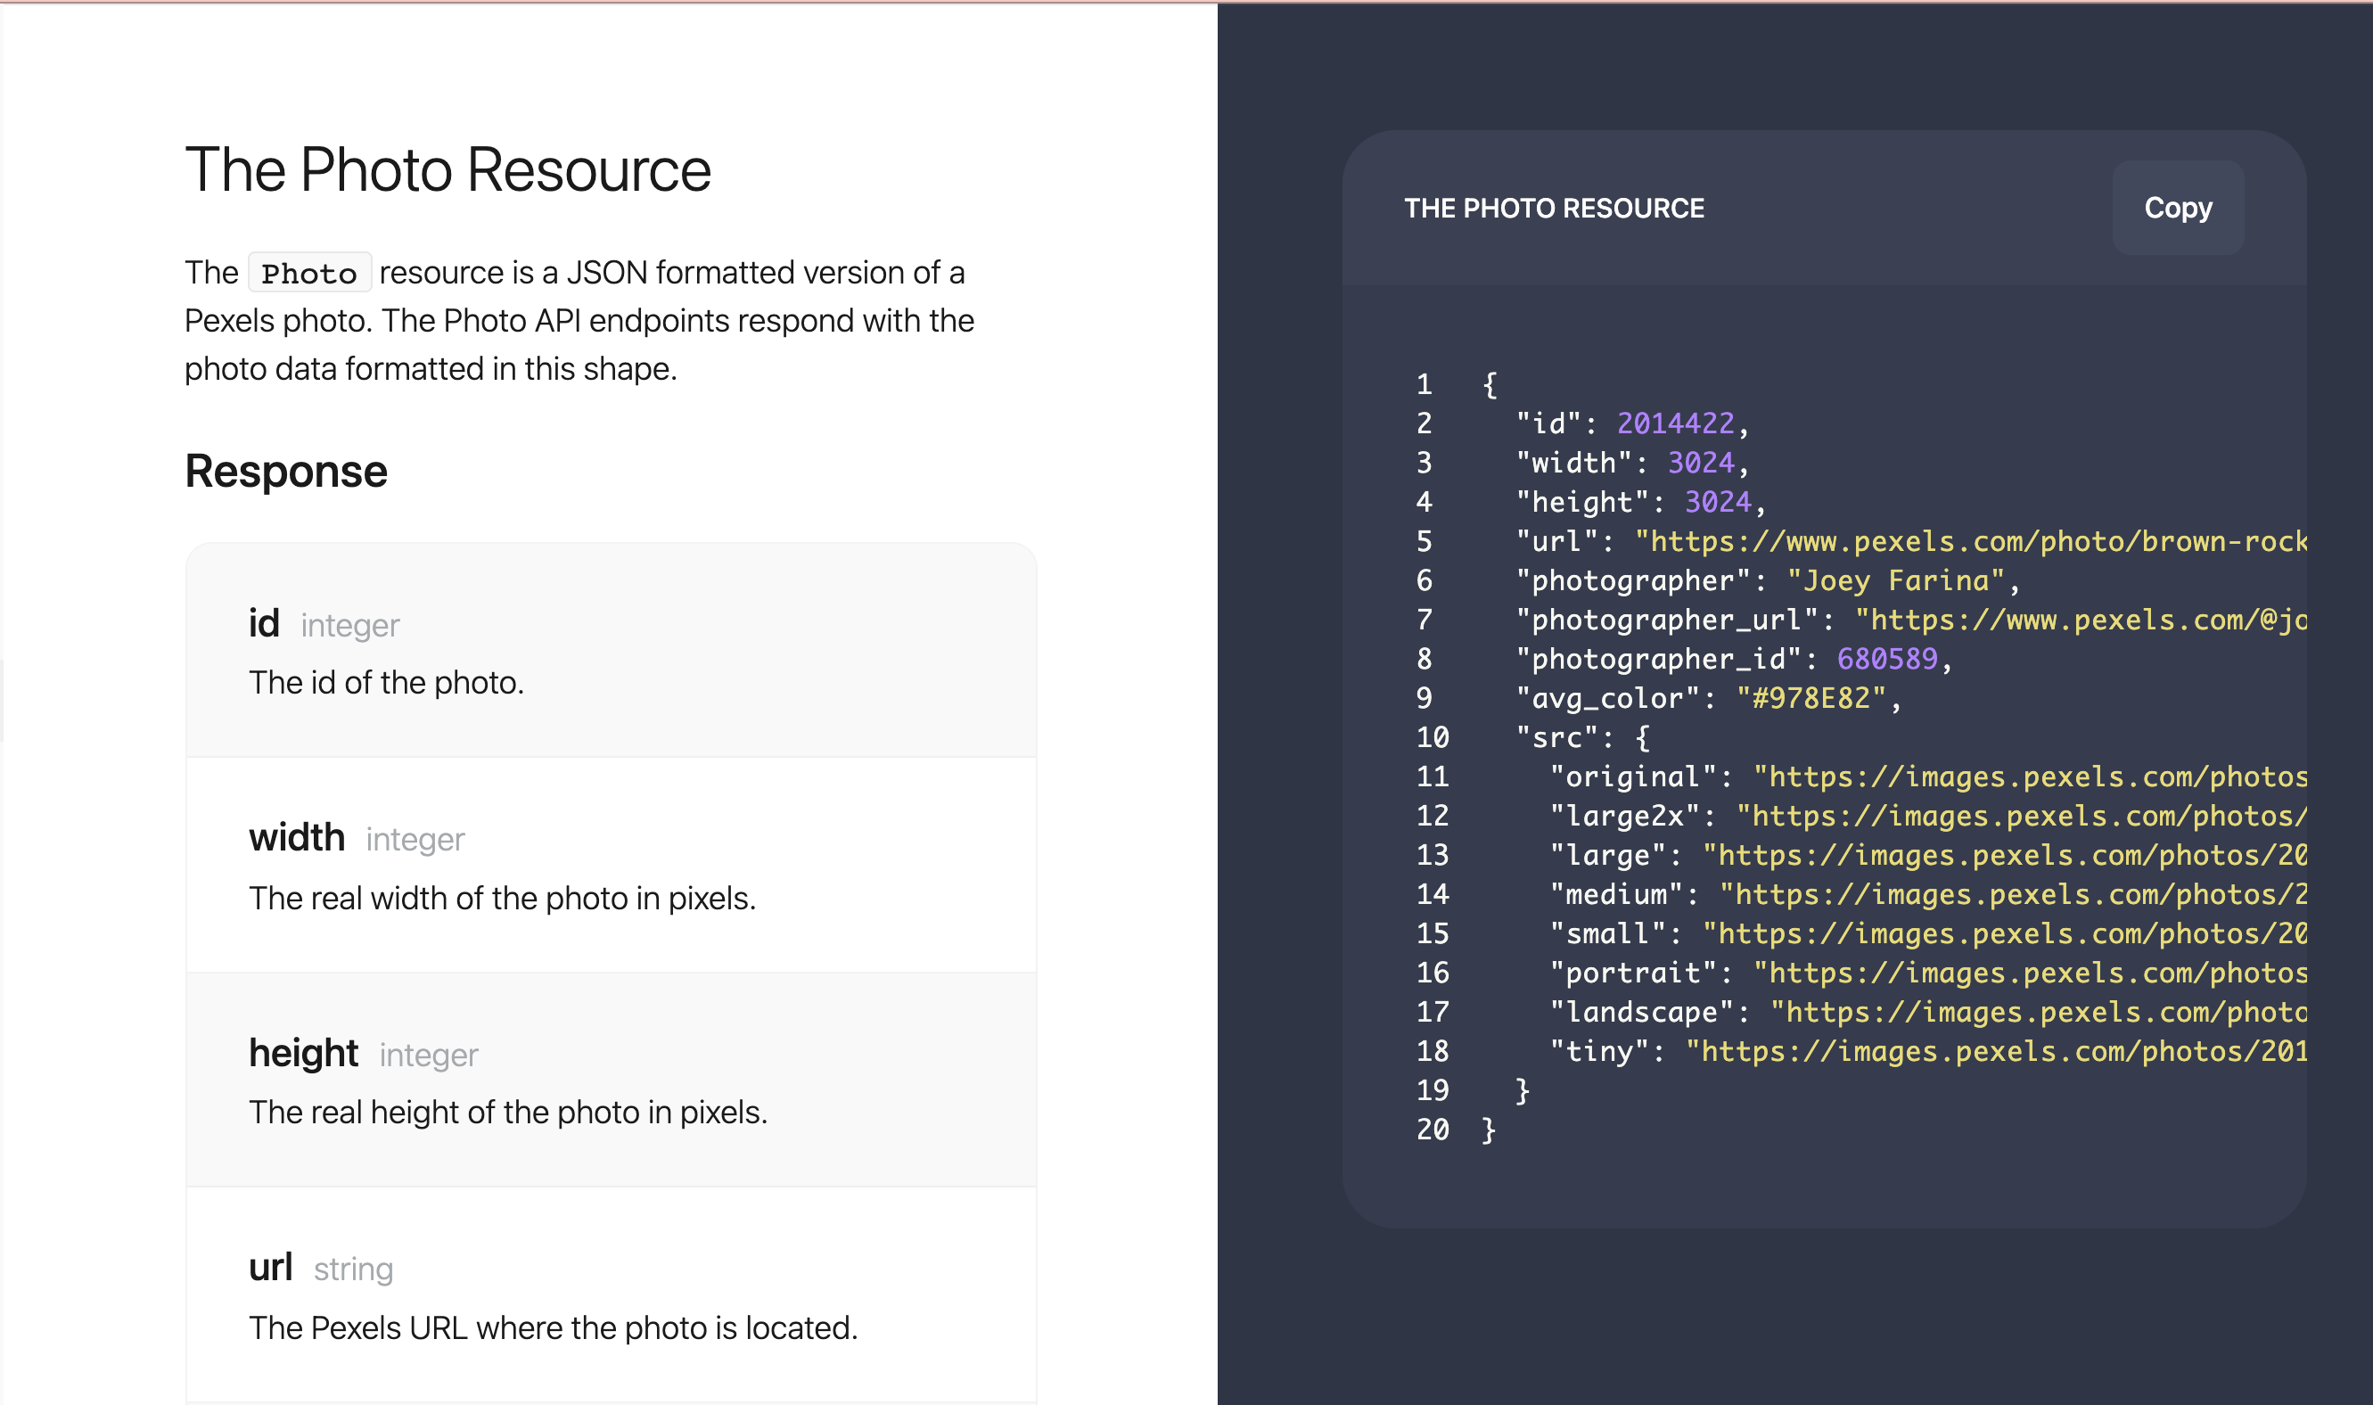This screenshot has width=2373, height=1405.
Task: Click THE PHOTO RESOURCE code panel title
Action: point(1555,208)
